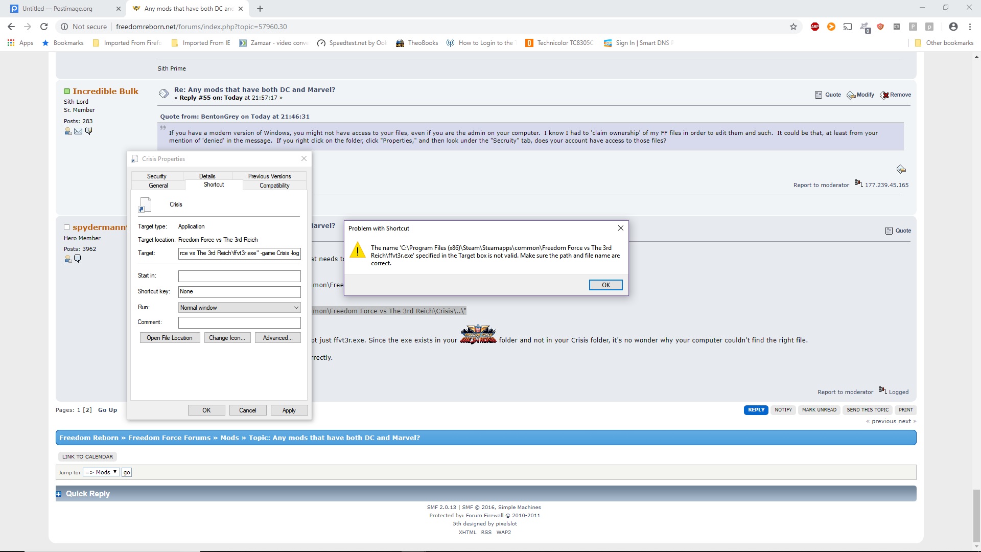Open the Sign In Smart DNS bookmark
The height and width of the screenshot is (552, 981).
coord(638,43)
